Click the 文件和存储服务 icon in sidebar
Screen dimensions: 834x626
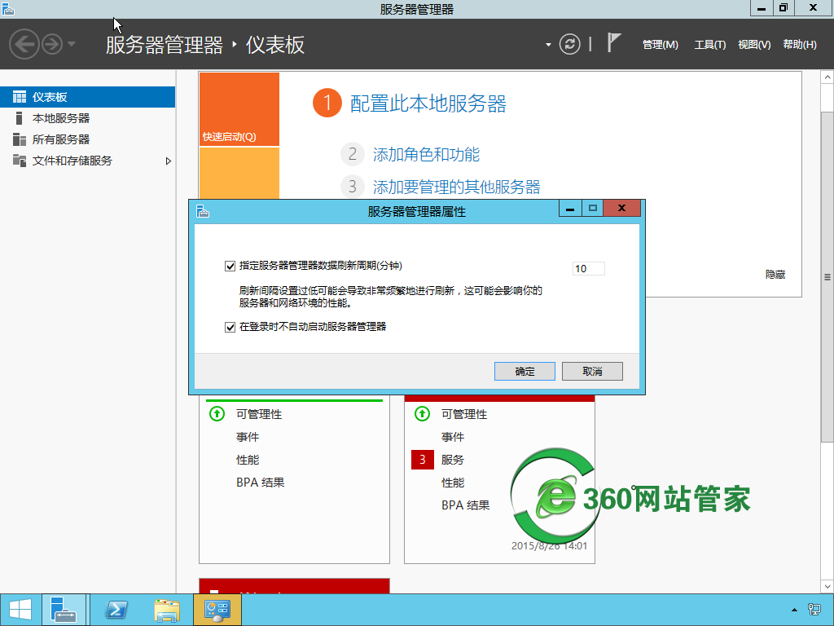tap(20, 161)
